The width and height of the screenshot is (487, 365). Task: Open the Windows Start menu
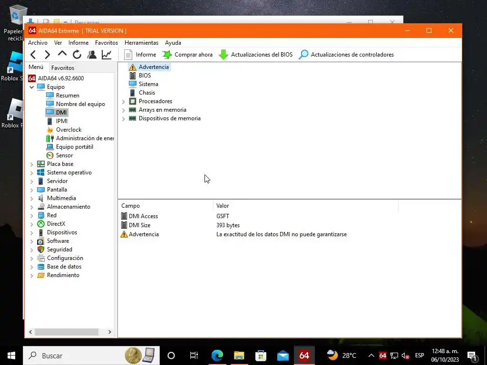pos(11,355)
